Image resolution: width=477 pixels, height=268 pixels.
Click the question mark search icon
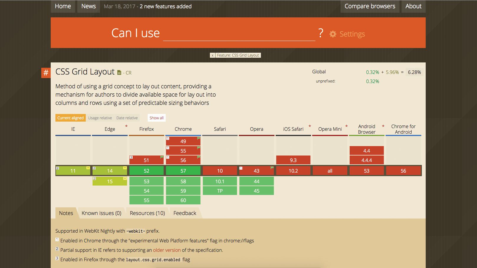(x=321, y=33)
